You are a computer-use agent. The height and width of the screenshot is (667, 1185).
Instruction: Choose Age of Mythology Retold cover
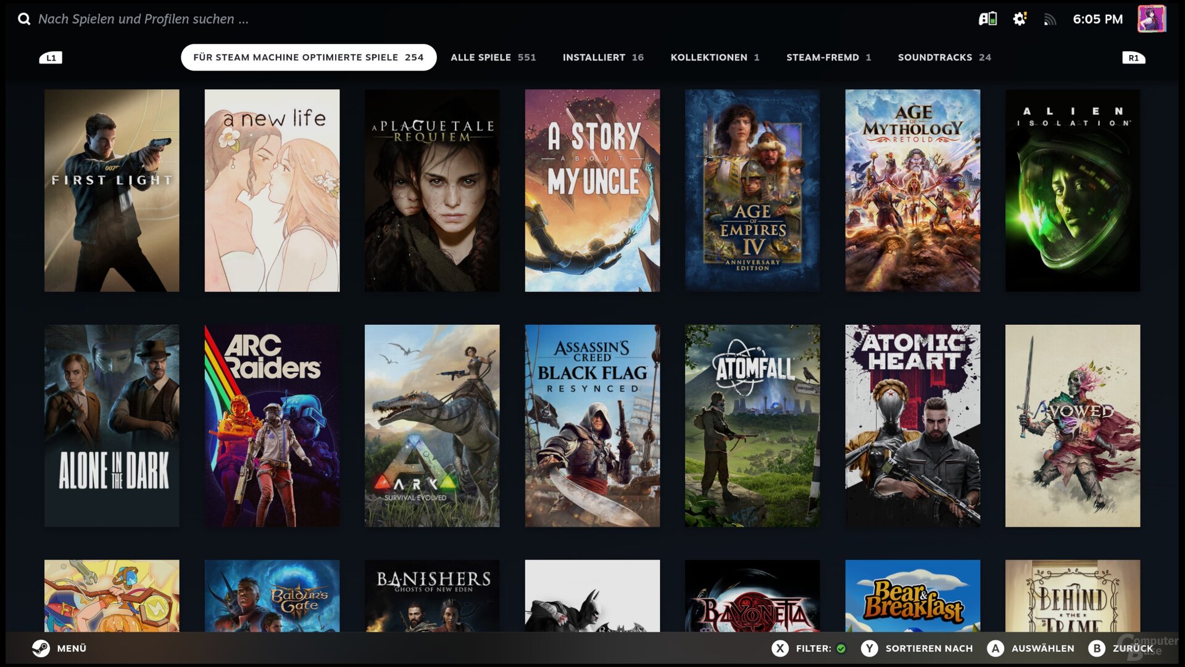913,190
